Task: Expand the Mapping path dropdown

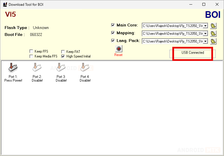Action: click(x=205, y=34)
